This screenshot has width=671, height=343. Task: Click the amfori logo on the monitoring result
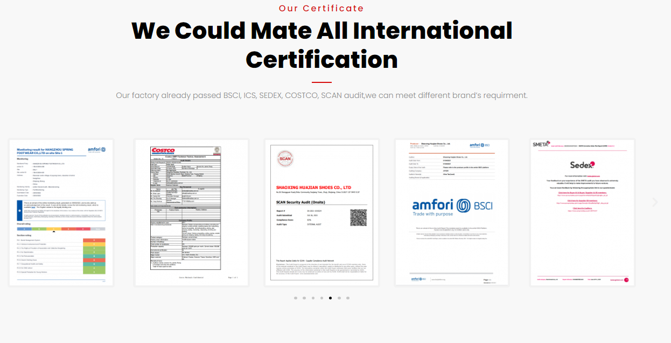tap(96, 149)
